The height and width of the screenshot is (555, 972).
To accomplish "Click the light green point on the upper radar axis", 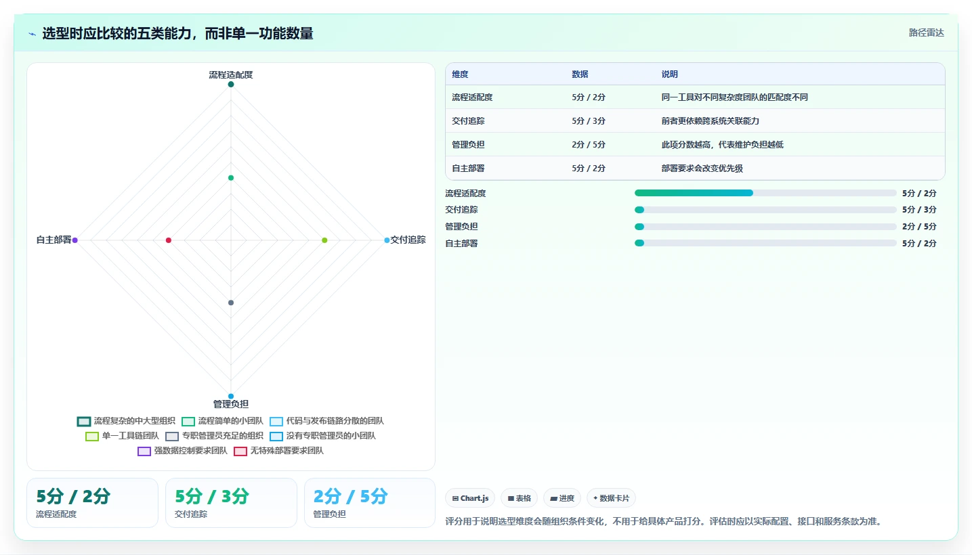I will click(x=231, y=178).
